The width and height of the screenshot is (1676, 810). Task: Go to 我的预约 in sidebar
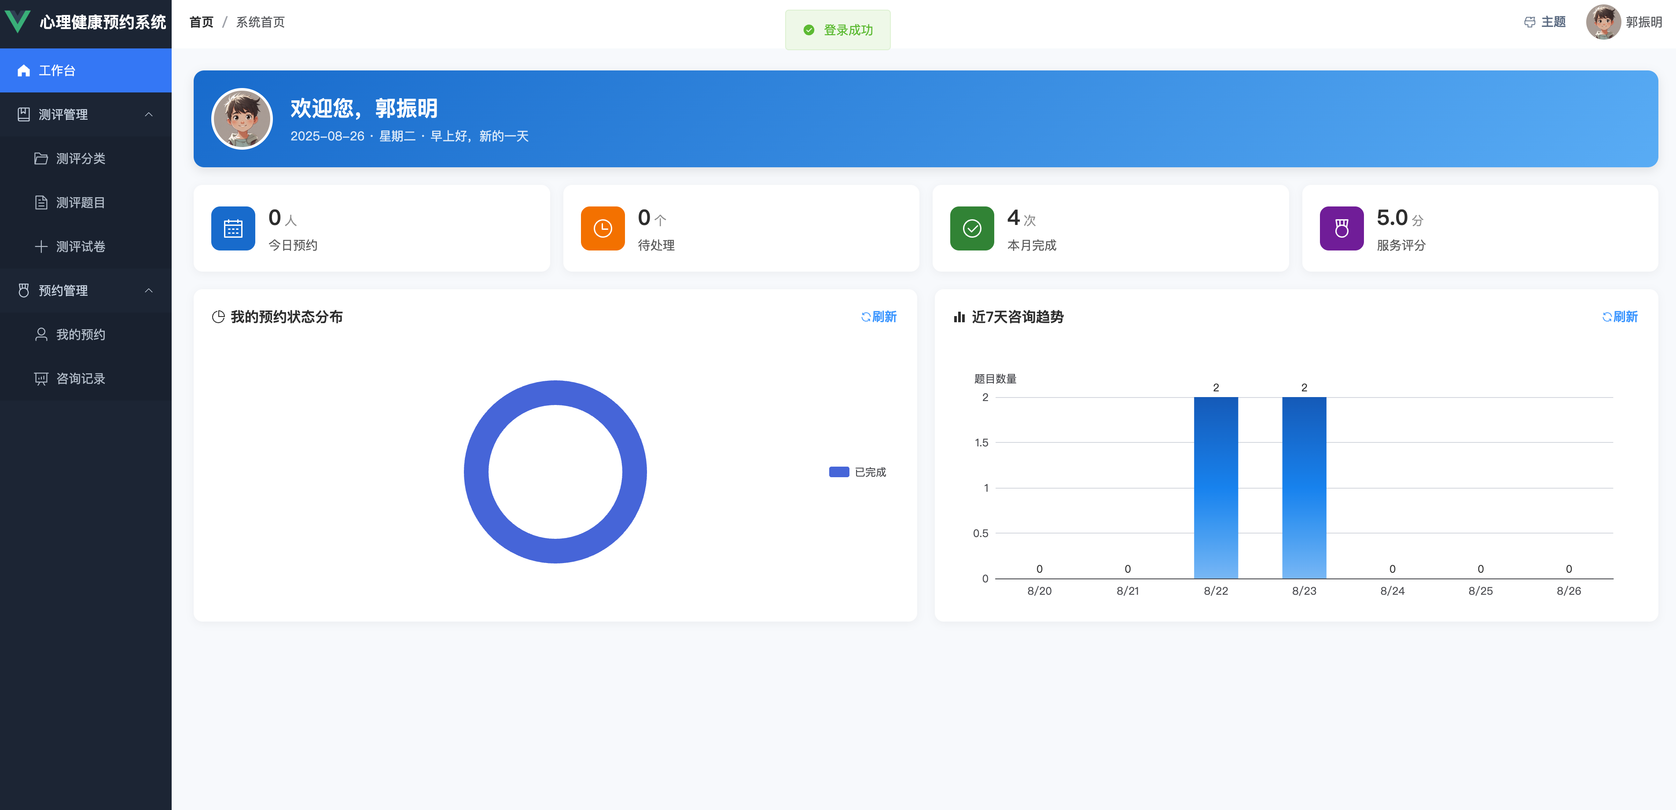point(80,335)
